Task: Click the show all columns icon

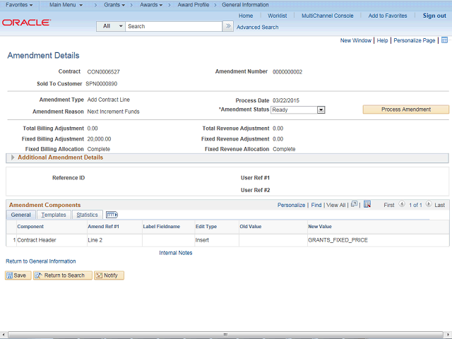Action: (x=112, y=215)
